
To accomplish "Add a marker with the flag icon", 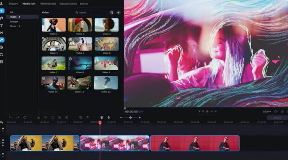I will (88, 117).
